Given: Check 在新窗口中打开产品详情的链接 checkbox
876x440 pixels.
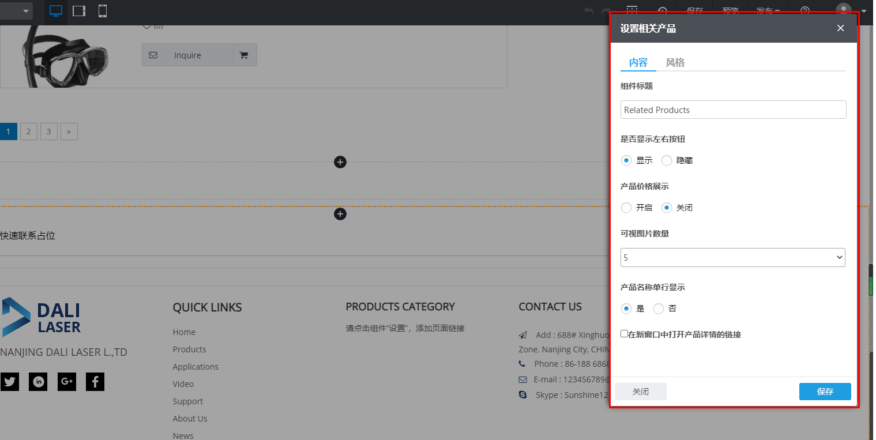Looking at the screenshot, I should tap(624, 334).
